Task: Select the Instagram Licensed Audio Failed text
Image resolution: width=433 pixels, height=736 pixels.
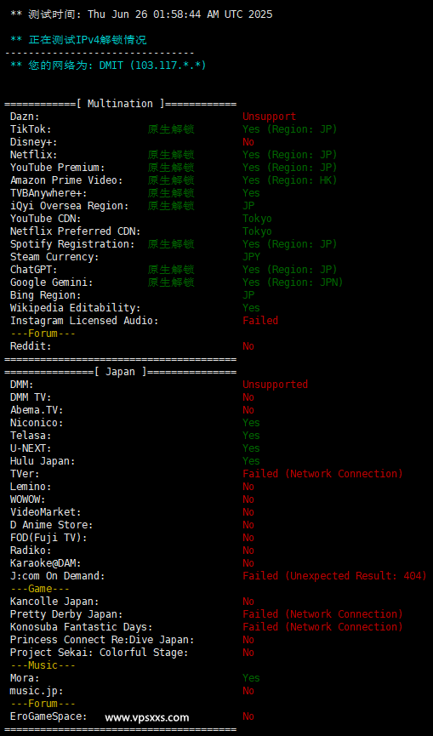Action: [260, 321]
